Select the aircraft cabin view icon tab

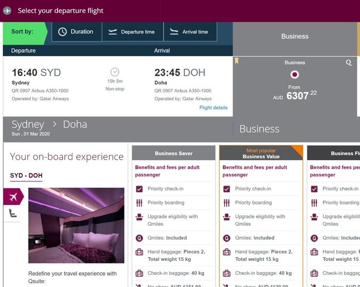point(13,196)
